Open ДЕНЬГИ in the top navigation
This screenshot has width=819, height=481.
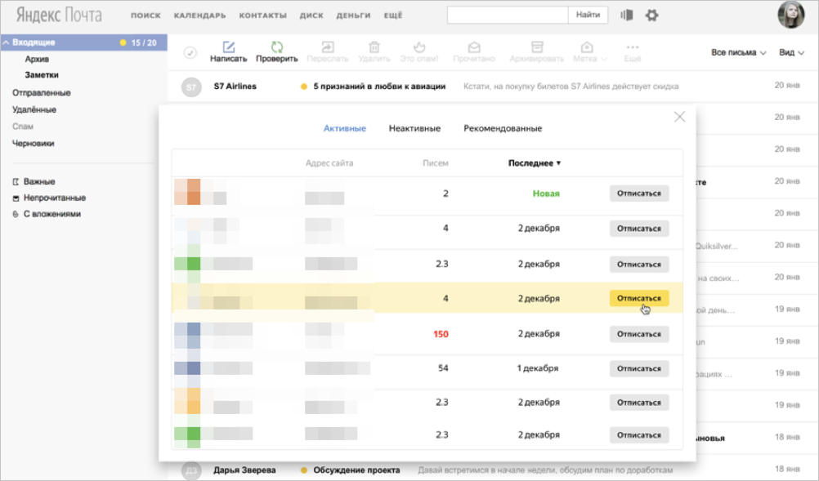tap(353, 16)
